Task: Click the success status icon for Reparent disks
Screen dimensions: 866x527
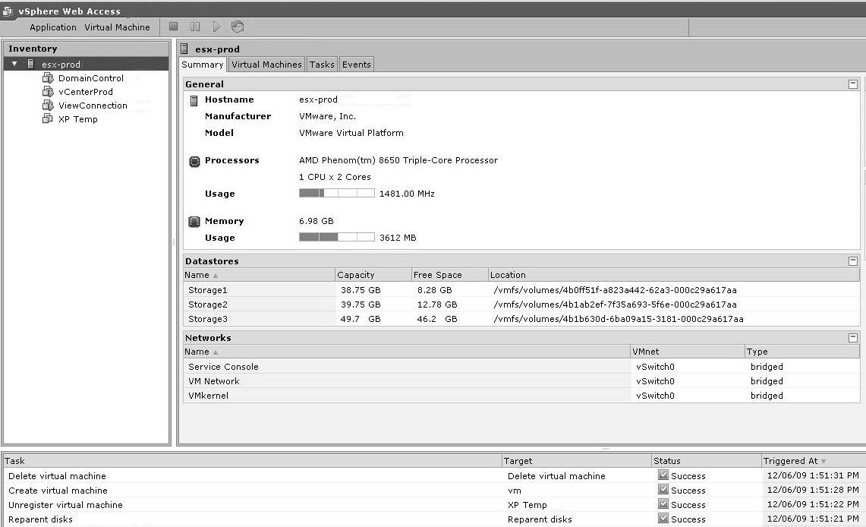Action: 663,518
